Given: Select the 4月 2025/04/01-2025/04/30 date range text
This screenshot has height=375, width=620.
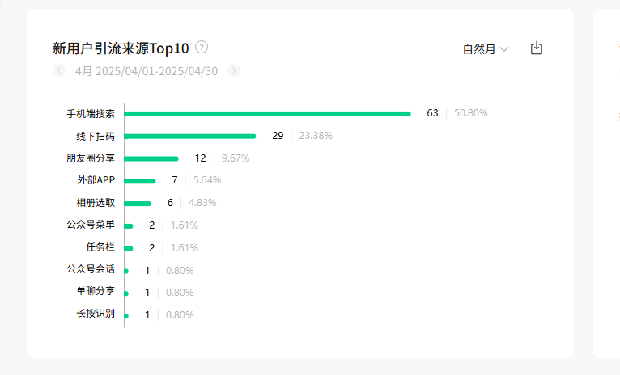Looking at the screenshot, I should 147,71.
